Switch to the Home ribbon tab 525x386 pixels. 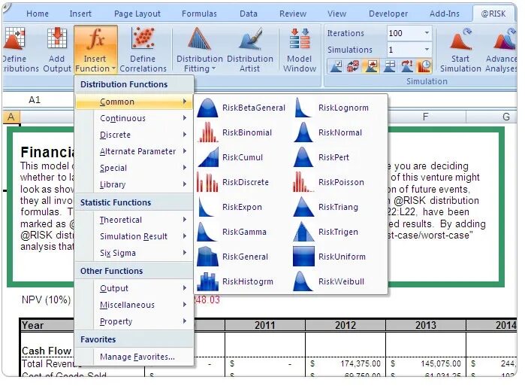point(38,14)
